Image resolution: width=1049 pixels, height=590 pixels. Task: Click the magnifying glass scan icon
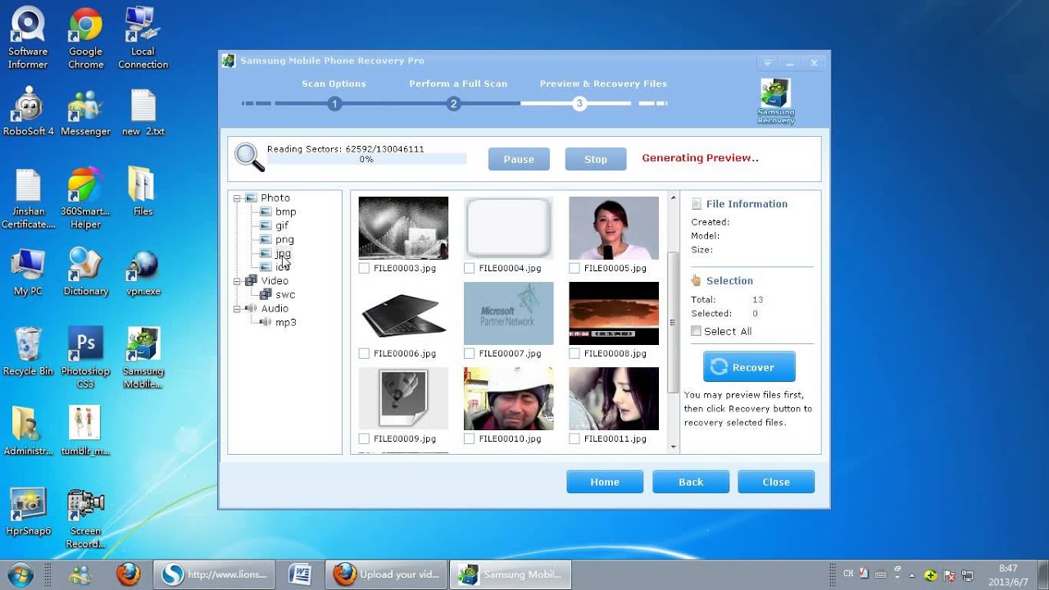(x=249, y=157)
